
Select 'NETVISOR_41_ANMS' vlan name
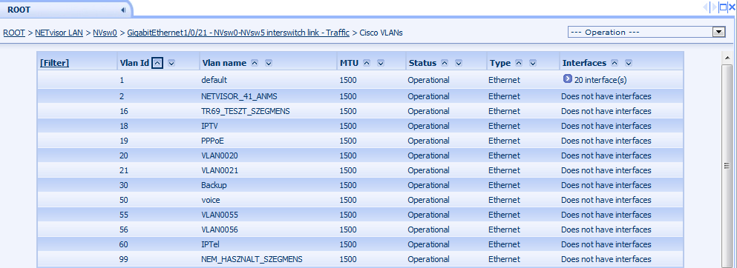coord(239,96)
